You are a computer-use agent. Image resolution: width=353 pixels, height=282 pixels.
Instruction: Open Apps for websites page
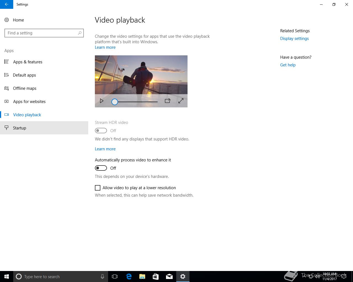click(44, 102)
